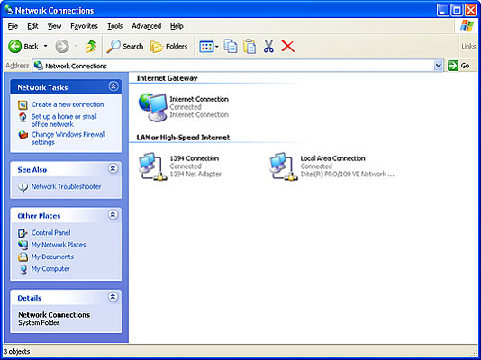Screen dimensions: 481x360
Task: Click the My Computer icon
Action: (23, 269)
